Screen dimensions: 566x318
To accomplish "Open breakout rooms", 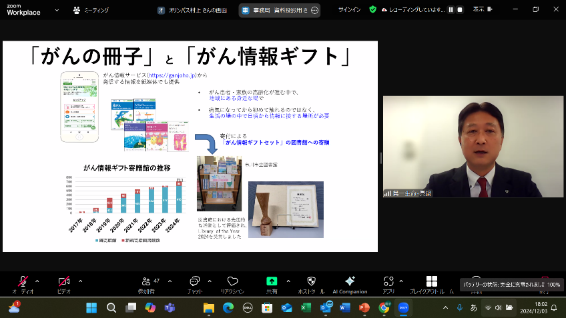I will (x=432, y=282).
